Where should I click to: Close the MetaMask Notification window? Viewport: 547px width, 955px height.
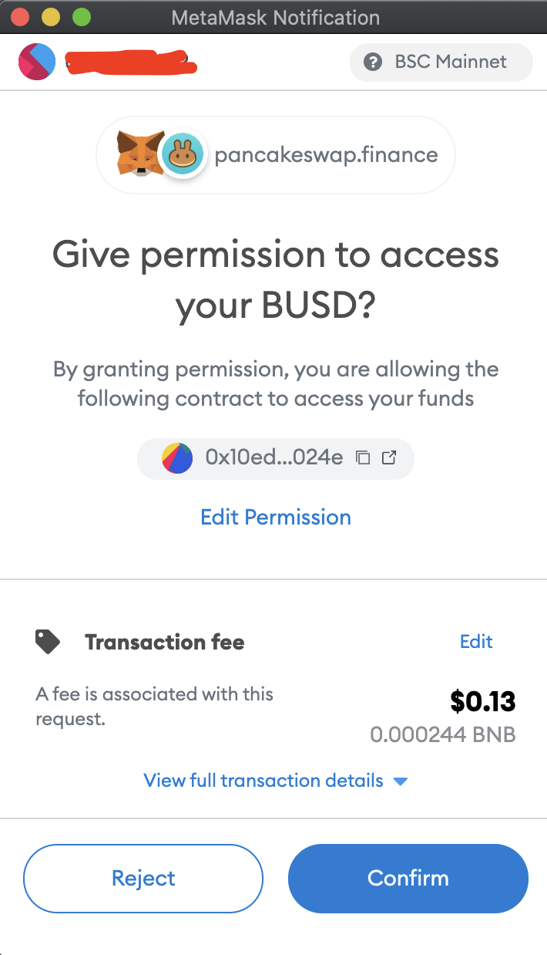click(x=21, y=17)
